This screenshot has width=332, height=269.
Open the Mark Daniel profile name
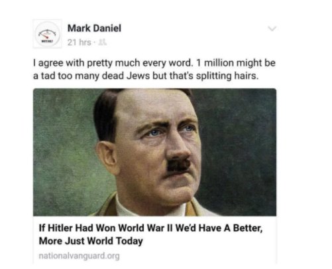tap(94, 29)
